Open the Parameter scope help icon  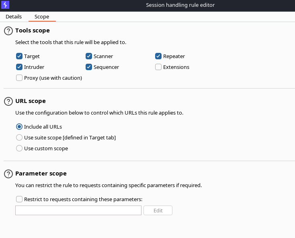[8, 174]
